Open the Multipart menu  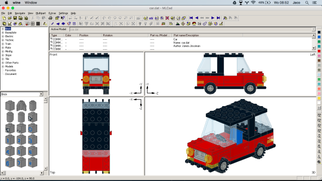pos(41,13)
